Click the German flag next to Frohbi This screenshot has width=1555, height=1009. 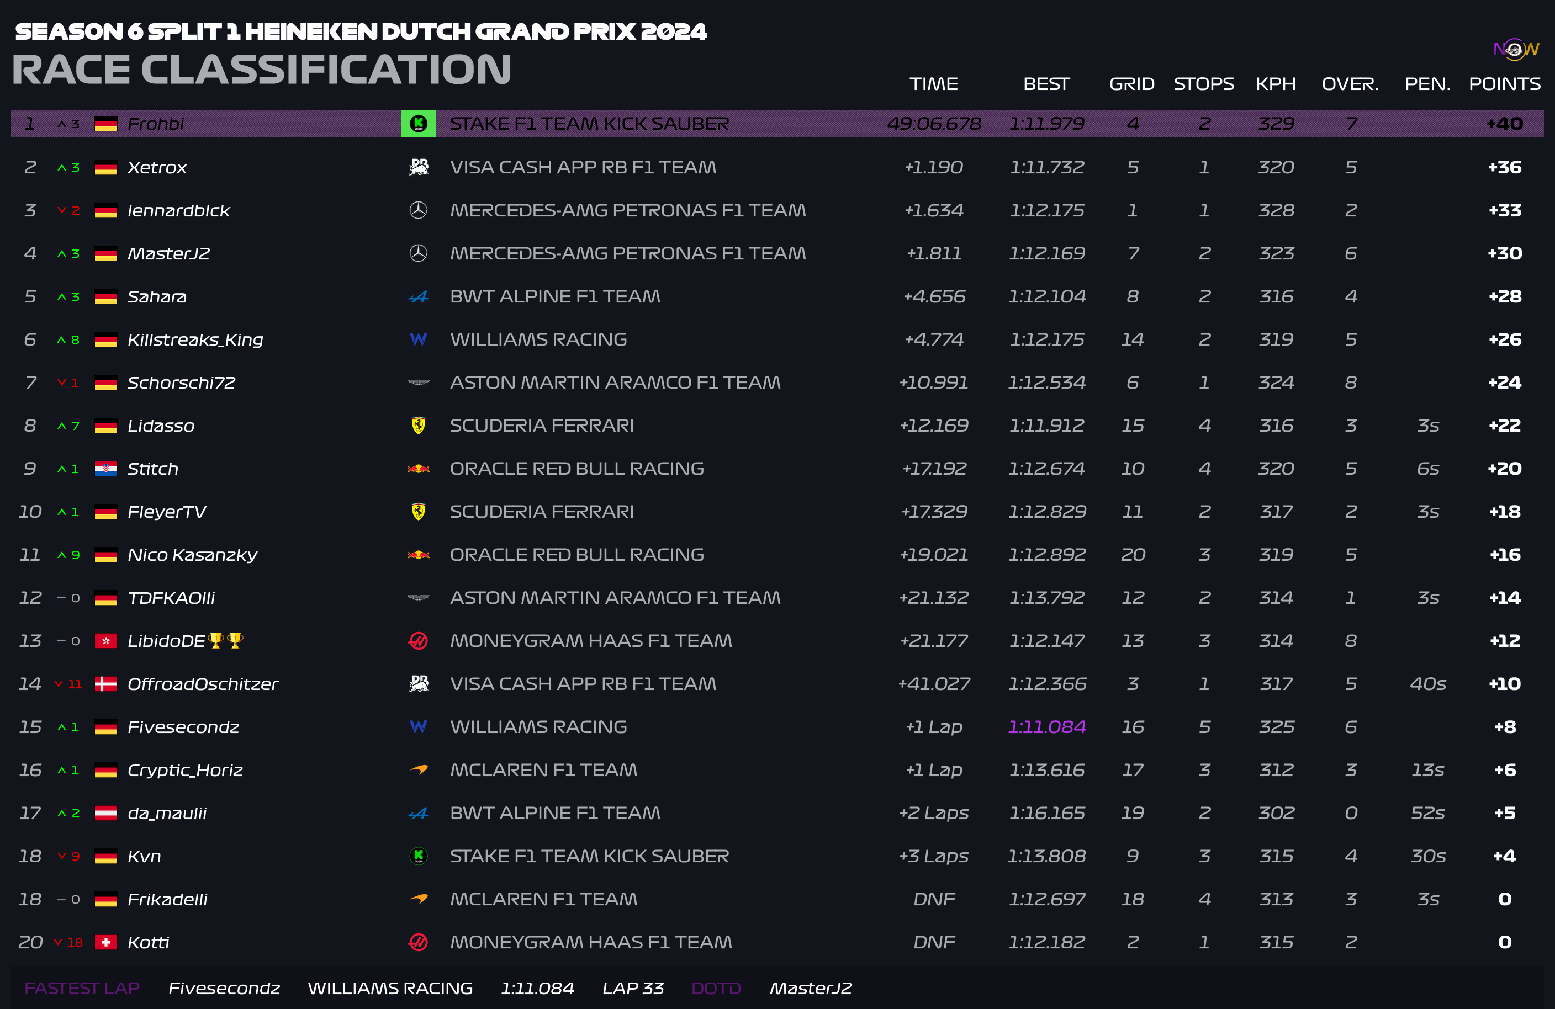tap(106, 124)
